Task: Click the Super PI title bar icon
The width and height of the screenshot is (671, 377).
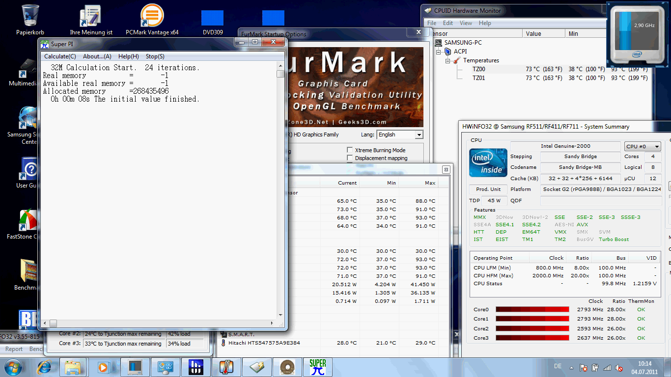Action: point(45,44)
